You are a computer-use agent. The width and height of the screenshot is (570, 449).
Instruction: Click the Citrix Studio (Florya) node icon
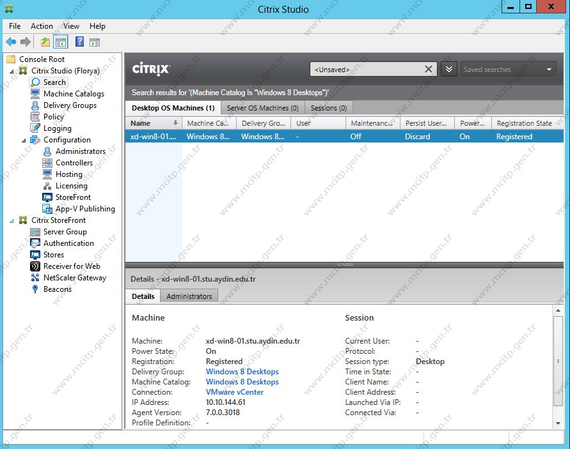point(23,70)
